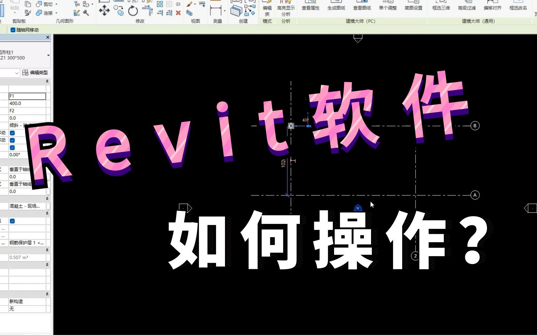Viewport: 537px width, 335px height.
Task: Open the Measure panel dropdown arrow
Action: tap(225, 11)
